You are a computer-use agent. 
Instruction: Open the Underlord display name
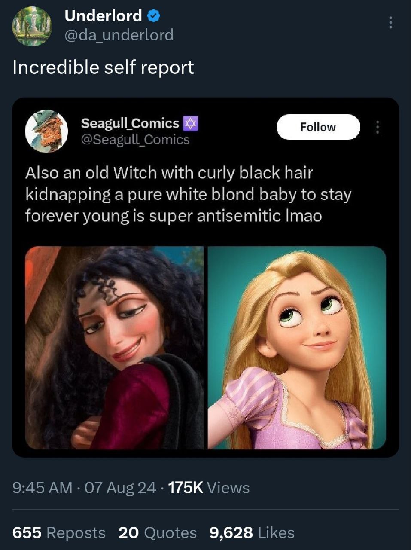pyautogui.click(x=103, y=16)
